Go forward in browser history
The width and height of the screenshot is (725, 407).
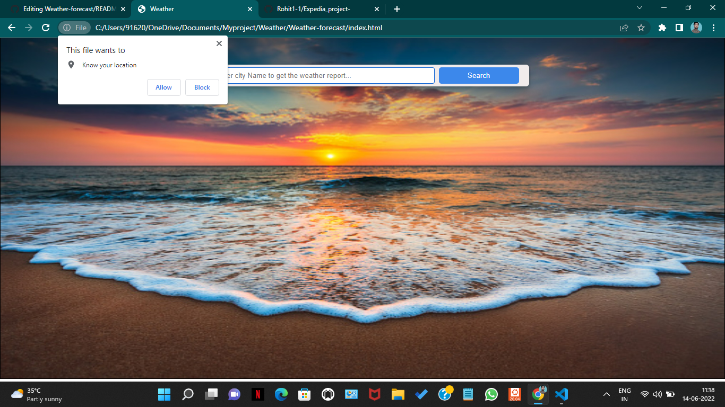click(x=29, y=28)
